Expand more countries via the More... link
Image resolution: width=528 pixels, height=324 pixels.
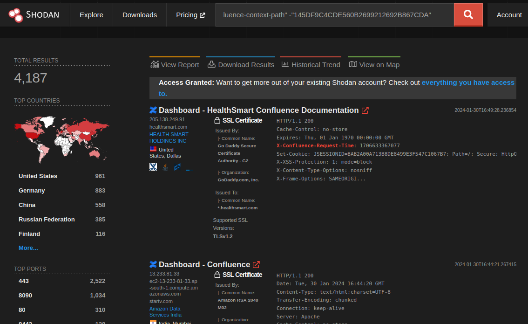(x=28, y=248)
